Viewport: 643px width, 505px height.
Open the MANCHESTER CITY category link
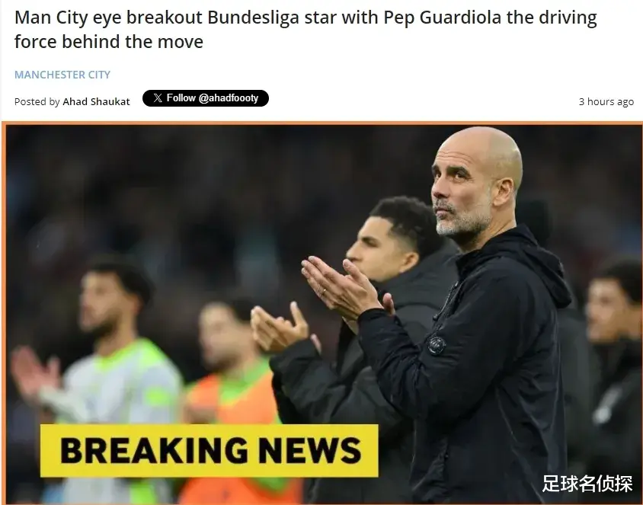pyautogui.click(x=62, y=75)
